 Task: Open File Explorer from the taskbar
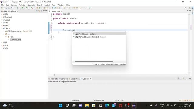click(87, 105)
